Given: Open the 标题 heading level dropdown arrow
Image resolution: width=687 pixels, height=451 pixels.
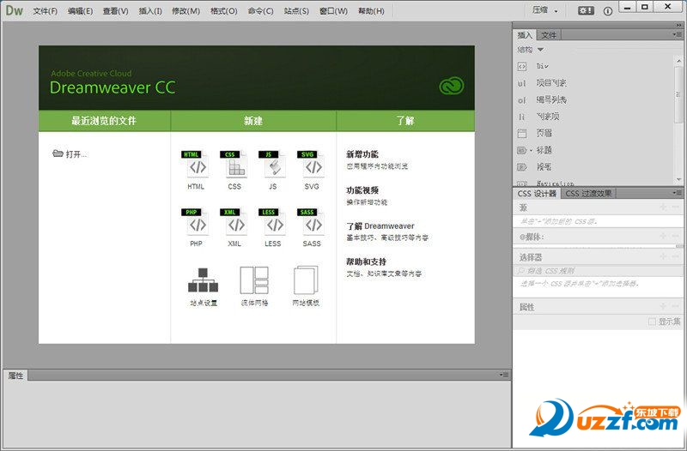Looking at the screenshot, I should 531,151.
